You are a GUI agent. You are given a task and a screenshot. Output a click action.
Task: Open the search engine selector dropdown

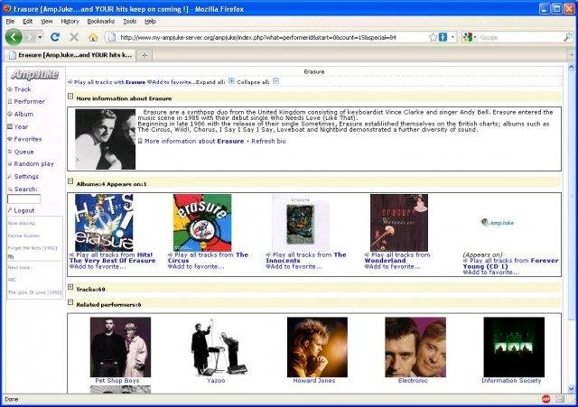[475, 37]
